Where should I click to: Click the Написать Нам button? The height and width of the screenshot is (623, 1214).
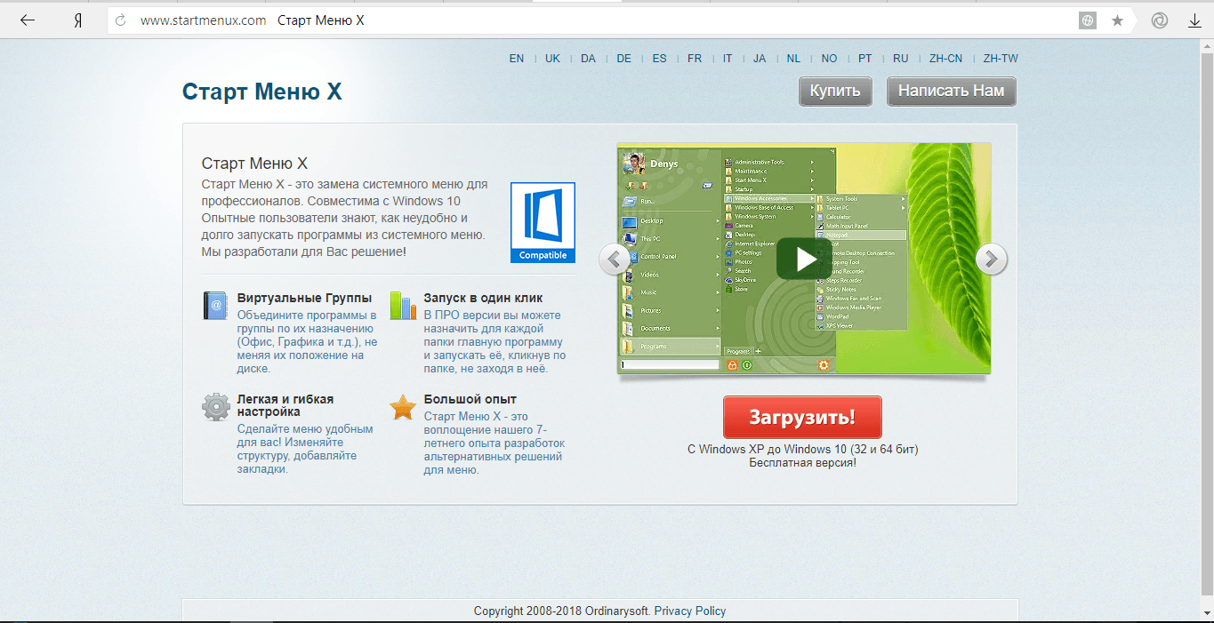click(951, 91)
